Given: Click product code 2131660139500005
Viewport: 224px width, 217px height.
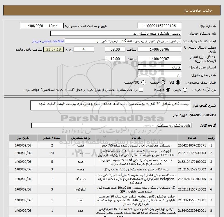Looking at the screenshot, I should (192, 179).
